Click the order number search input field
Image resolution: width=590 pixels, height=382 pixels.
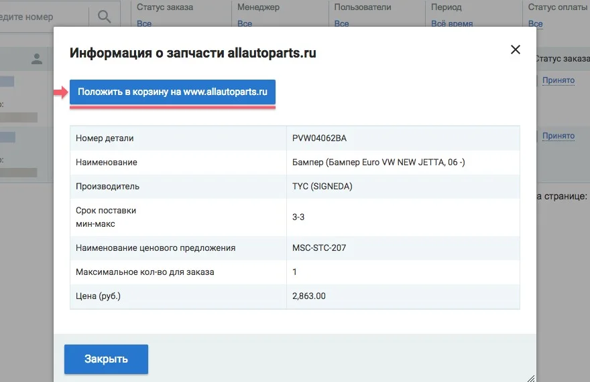44,17
